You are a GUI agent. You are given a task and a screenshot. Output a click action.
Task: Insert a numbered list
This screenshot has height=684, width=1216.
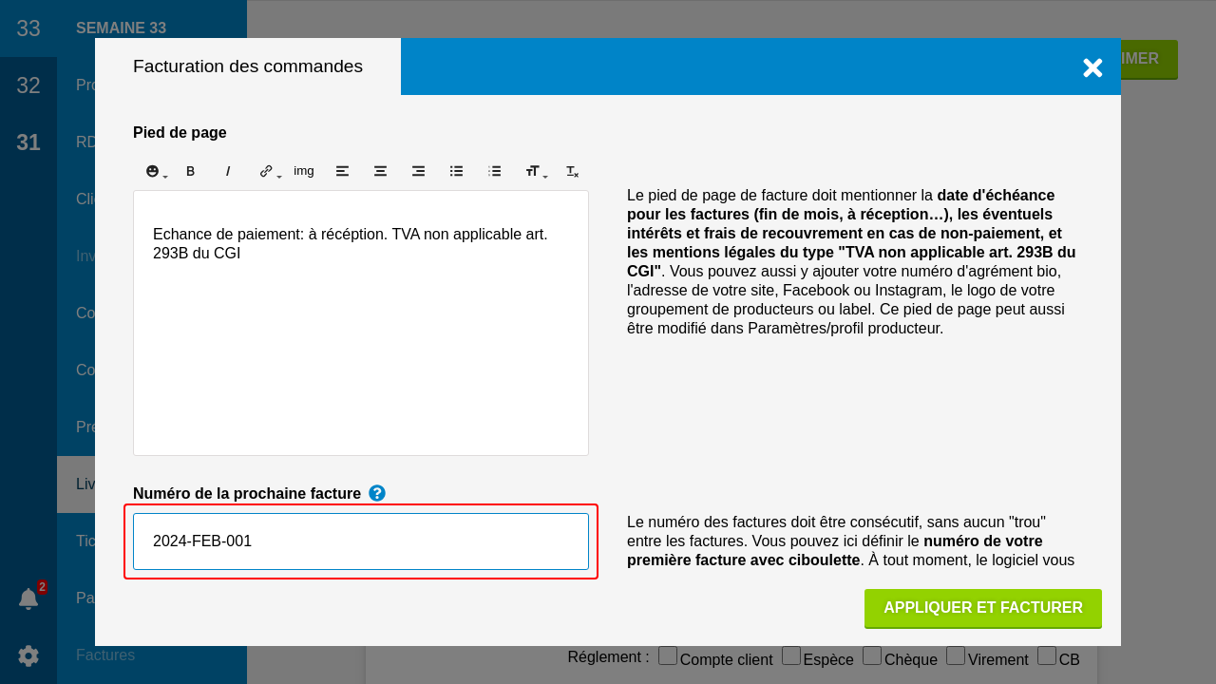coord(494,171)
